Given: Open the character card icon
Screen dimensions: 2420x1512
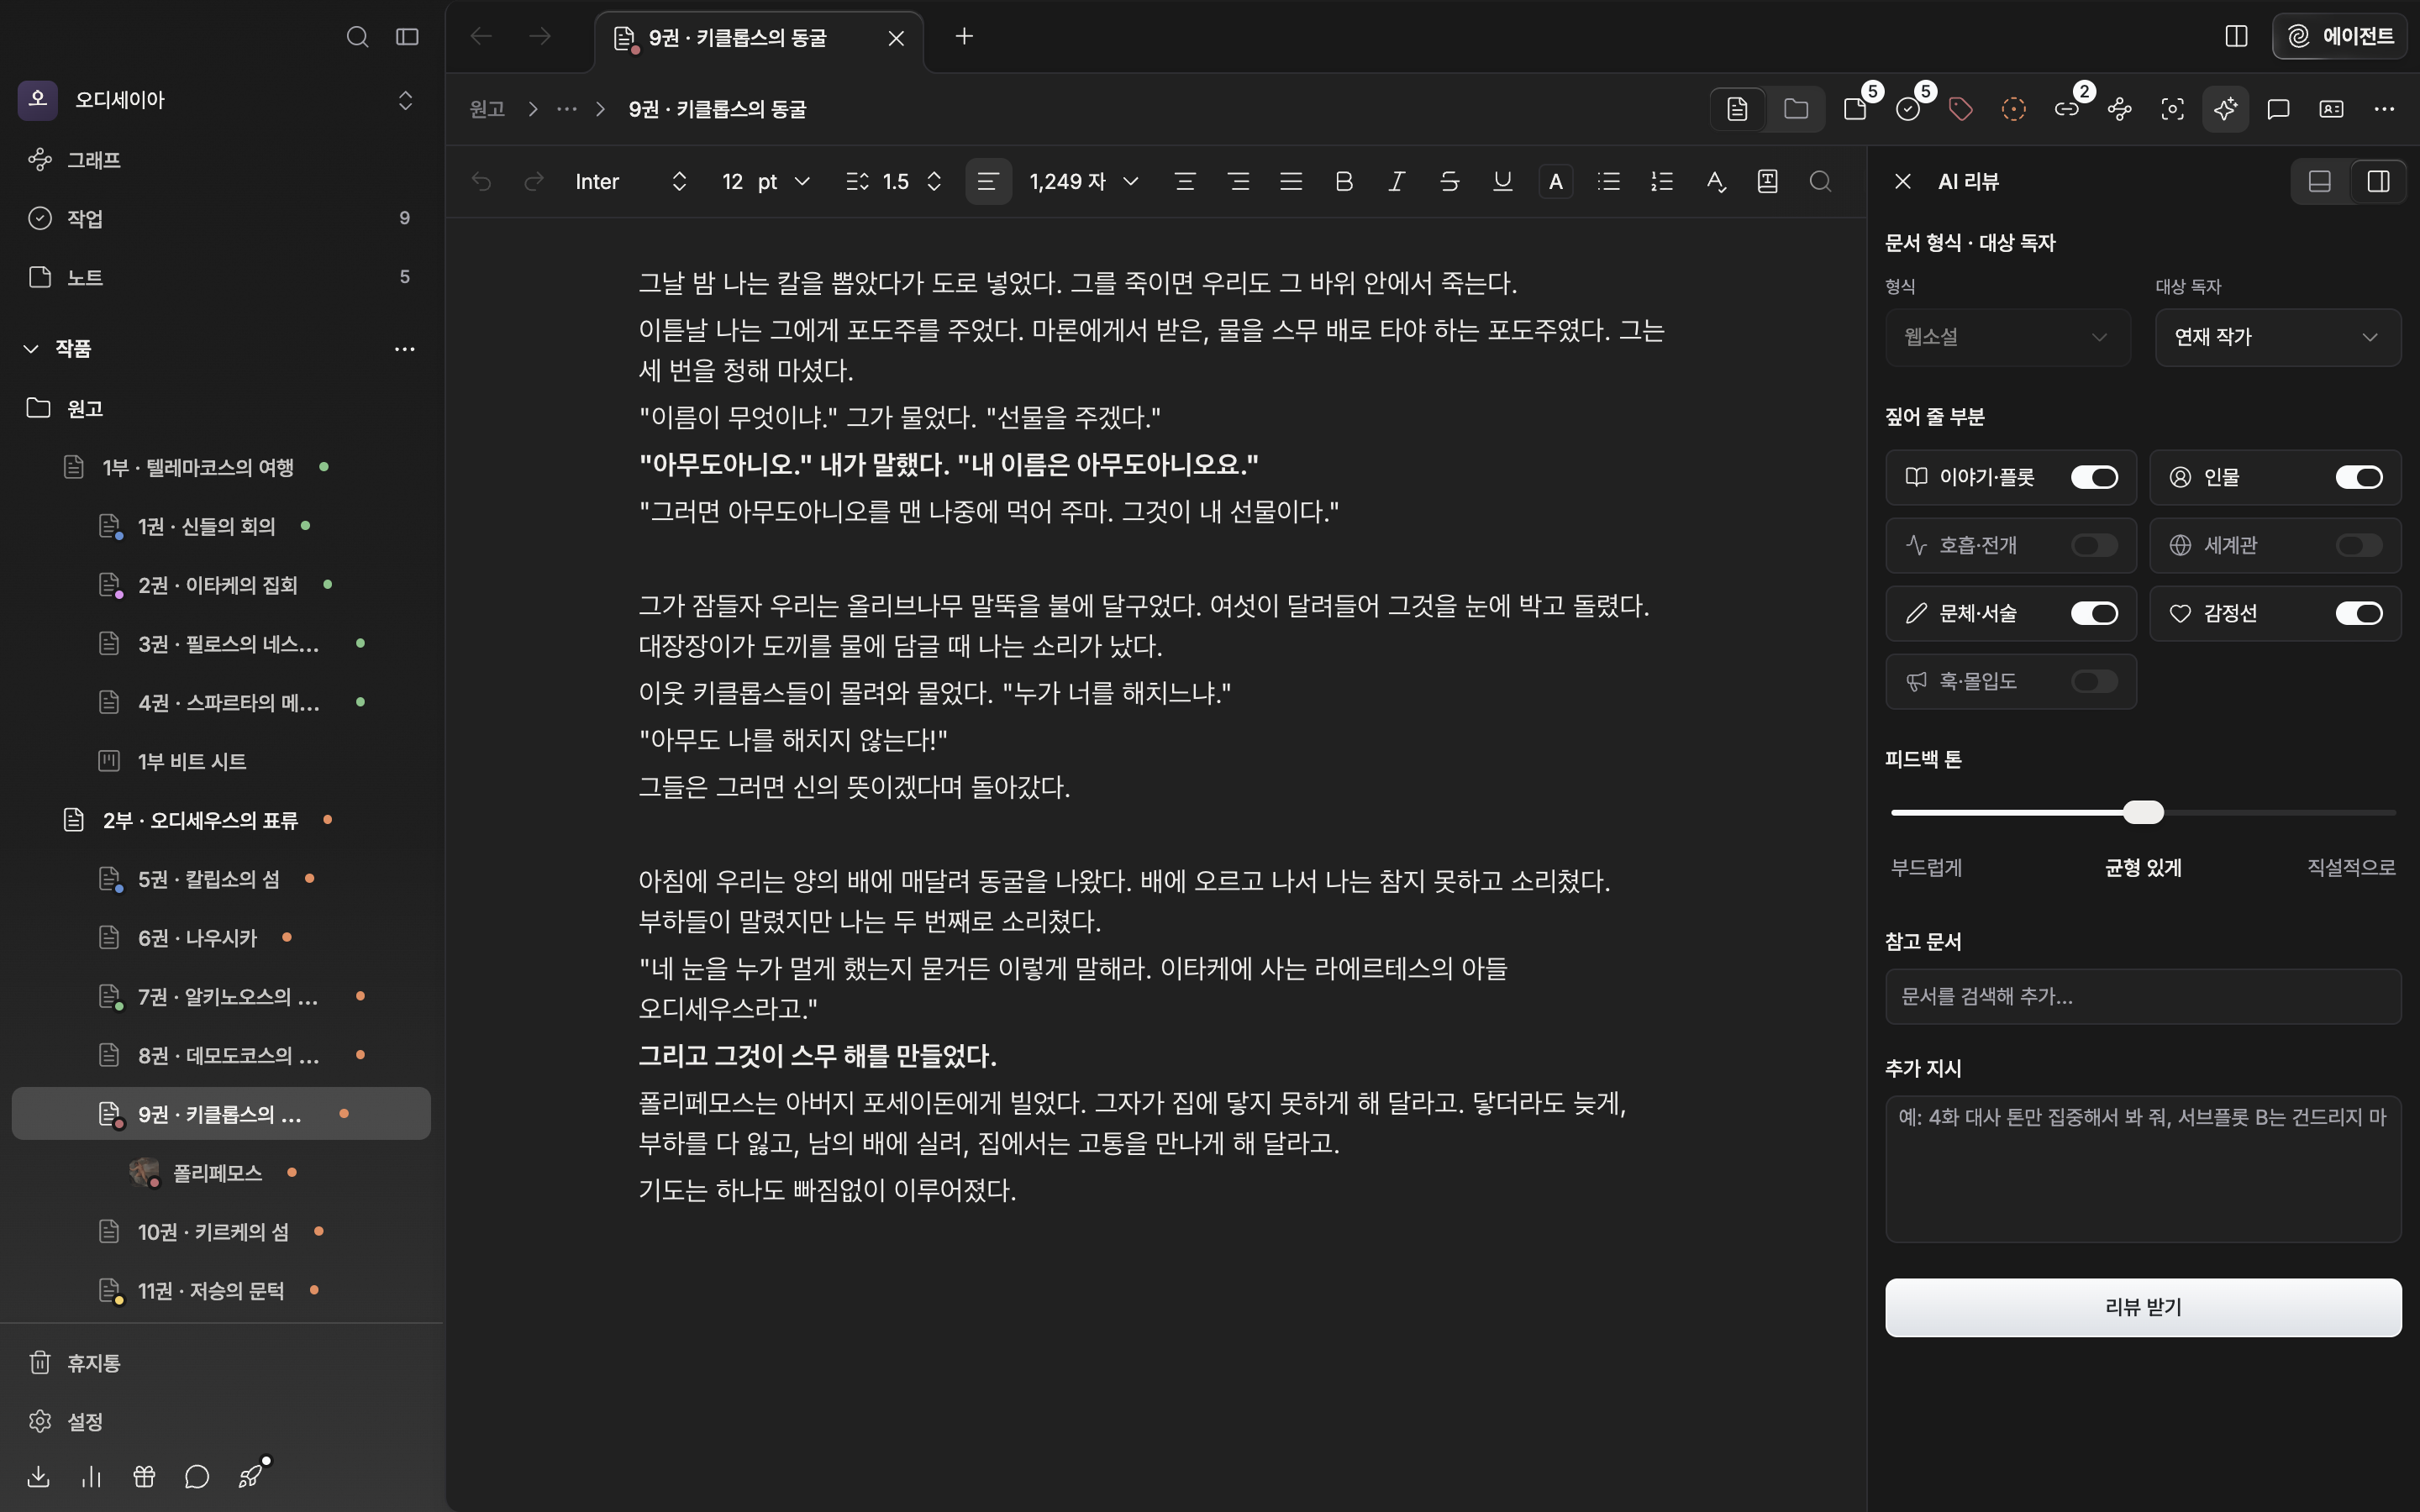Looking at the screenshot, I should click(2331, 109).
